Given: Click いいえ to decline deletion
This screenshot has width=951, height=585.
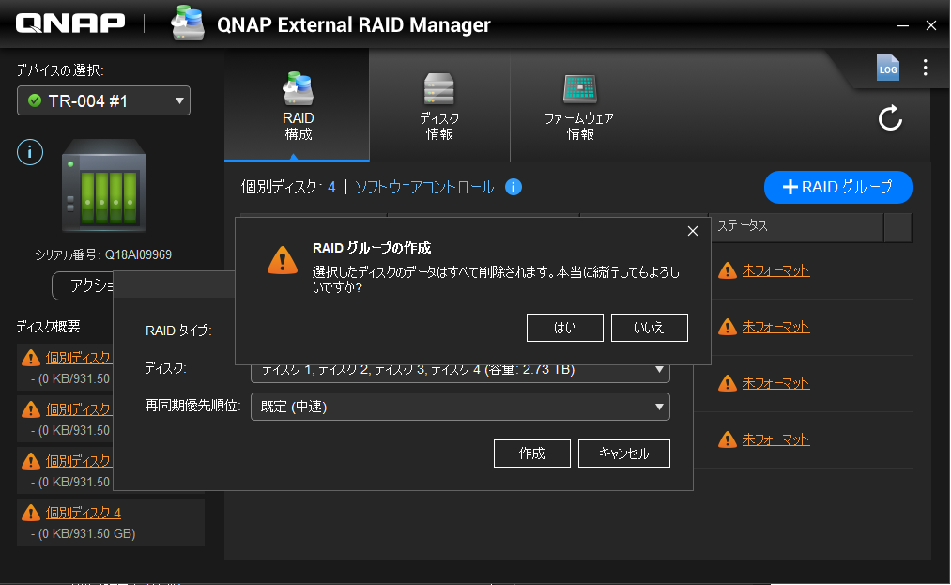Looking at the screenshot, I should coord(649,328).
